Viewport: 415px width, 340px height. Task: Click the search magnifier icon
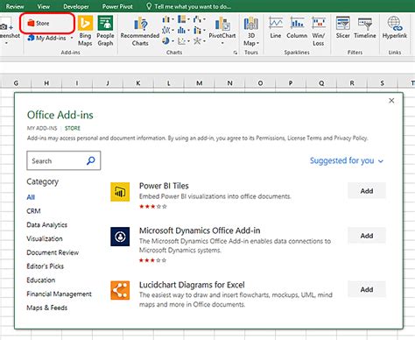pyautogui.click(x=91, y=160)
